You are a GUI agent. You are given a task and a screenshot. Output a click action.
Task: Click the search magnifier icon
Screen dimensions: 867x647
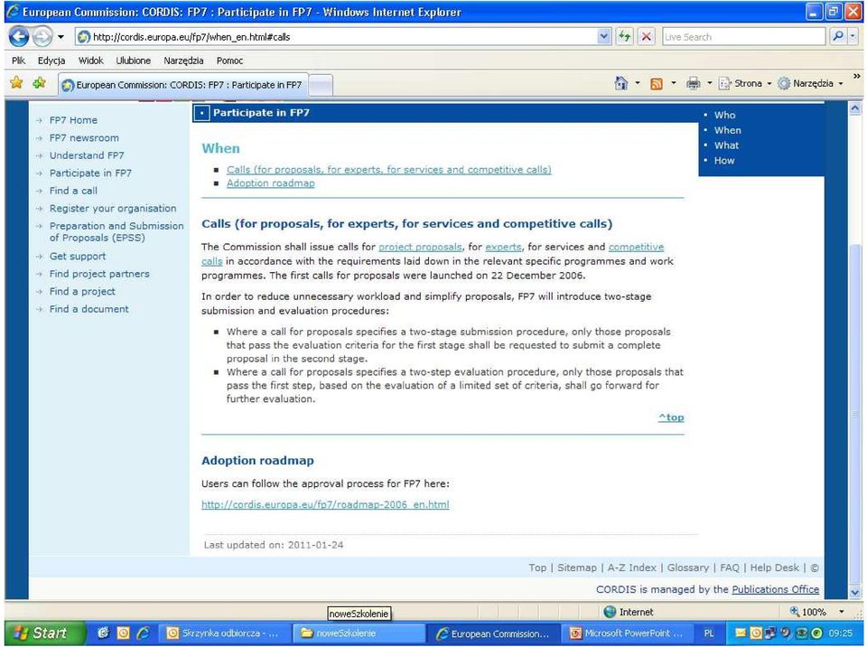pos(838,36)
